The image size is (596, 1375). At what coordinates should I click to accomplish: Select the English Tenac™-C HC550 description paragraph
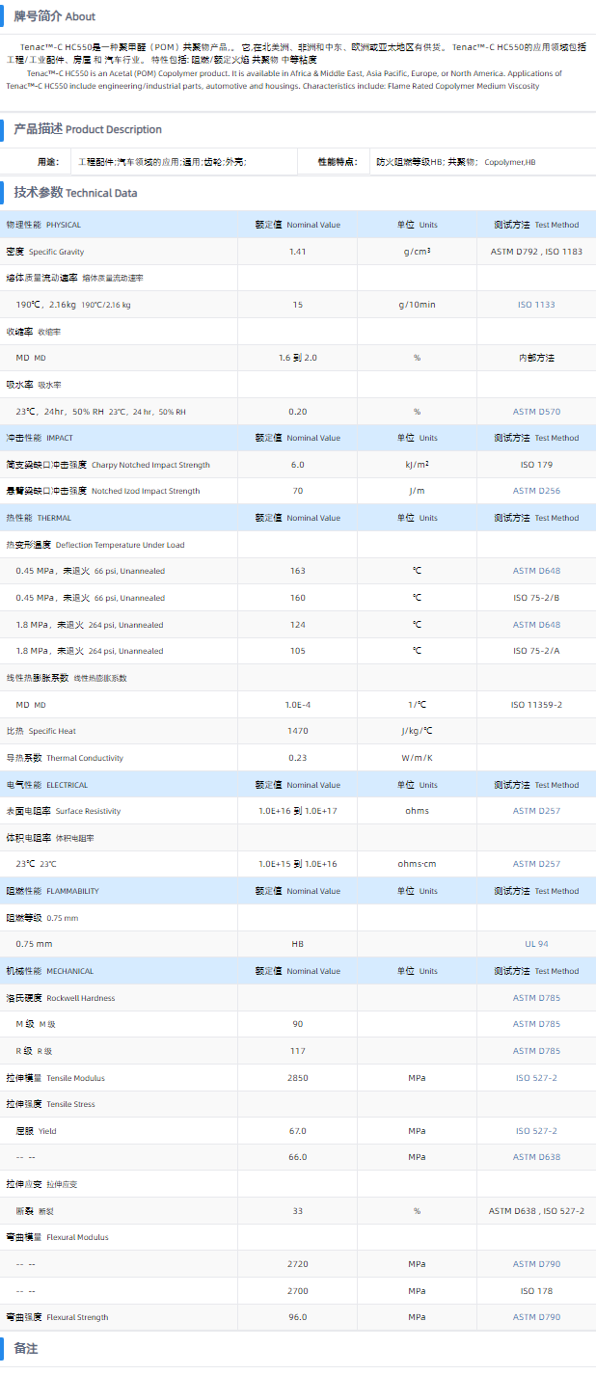tap(284, 79)
